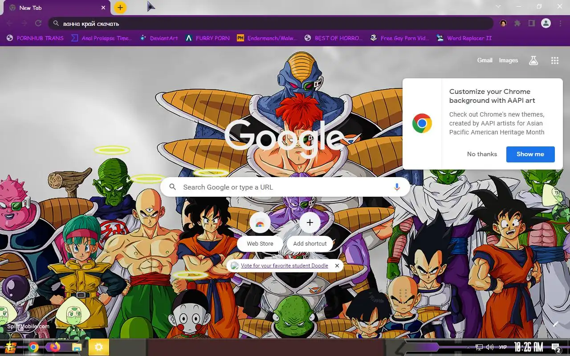Click the Chrome logo in the AAPI prompt
The image size is (570, 356).
422,124
